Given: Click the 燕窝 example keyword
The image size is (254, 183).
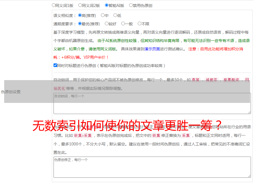Looking at the screenshot, I should (195, 80).
